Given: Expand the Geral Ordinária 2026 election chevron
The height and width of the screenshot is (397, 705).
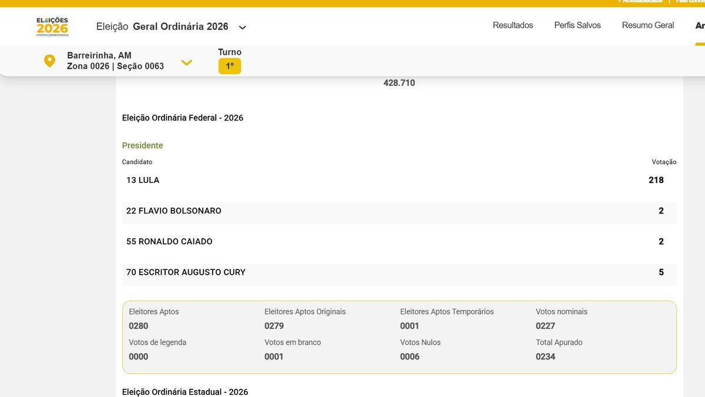Looking at the screenshot, I should coord(243,27).
